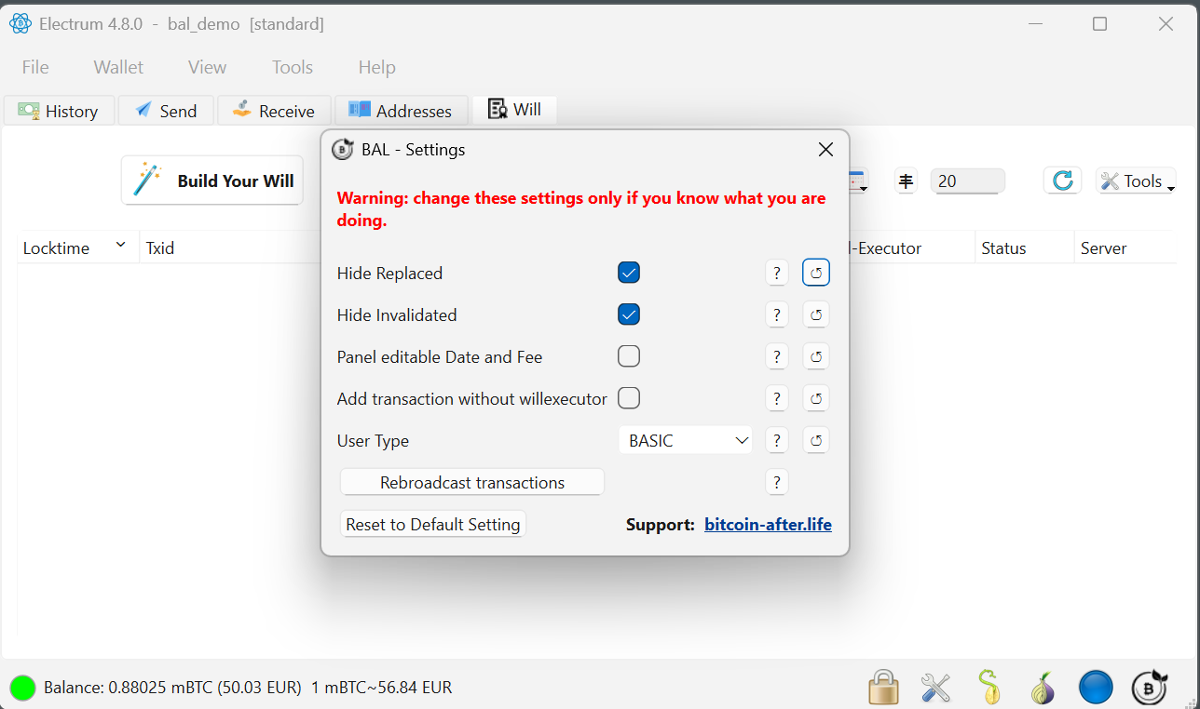The width and height of the screenshot is (1200, 709).
Task: Reset the Hide Replaced setting to default
Action: click(816, 273)
